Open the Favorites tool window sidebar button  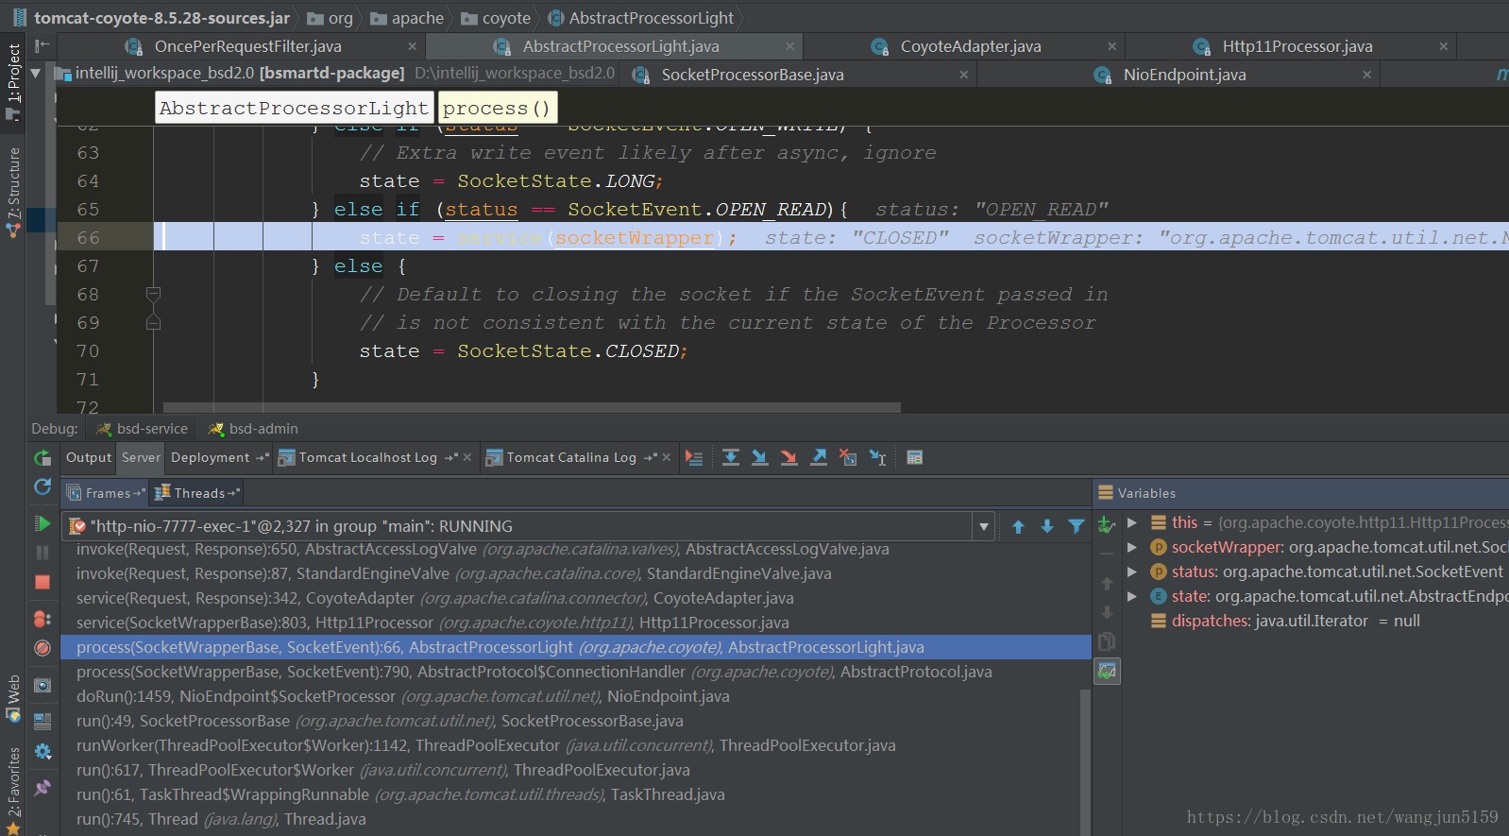click(13, 789)
